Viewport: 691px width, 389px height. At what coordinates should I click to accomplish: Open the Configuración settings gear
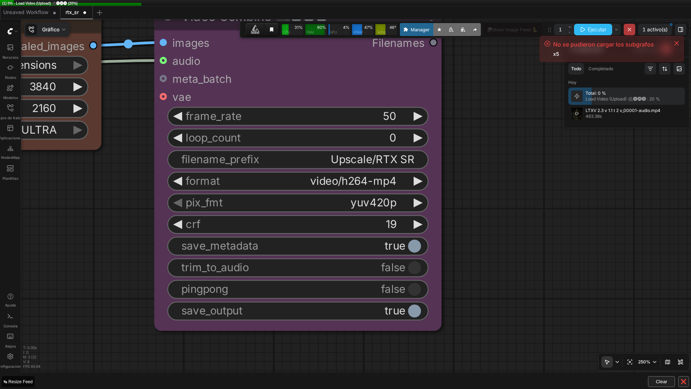[x=10, y=360]
